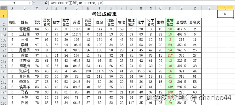Click the 生物名次 header cell

170,22
